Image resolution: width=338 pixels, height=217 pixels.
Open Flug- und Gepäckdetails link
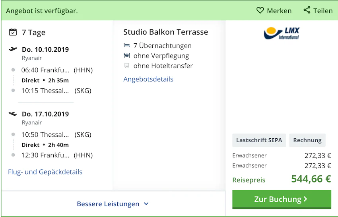coord(45,172)
